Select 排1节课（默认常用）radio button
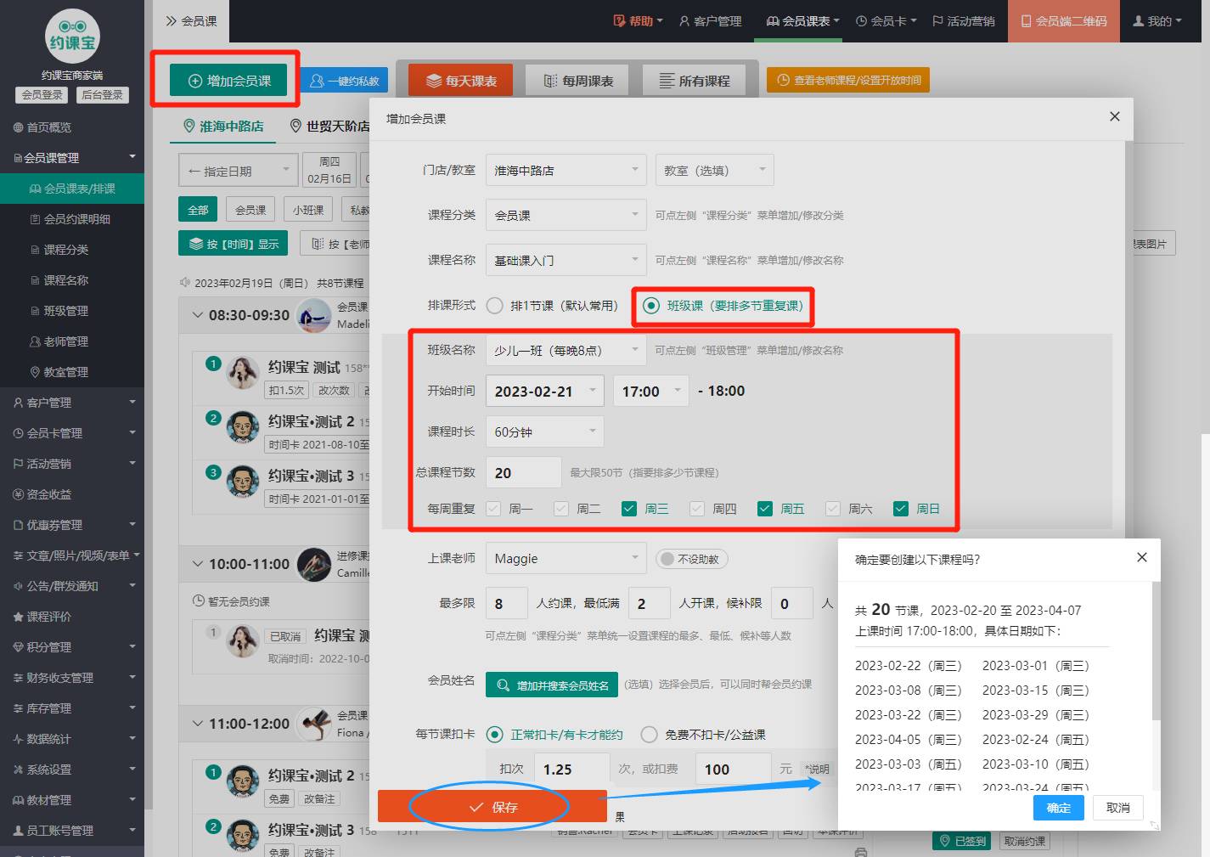This screenshot has width=1210, height=857. (x=494, y=306)
